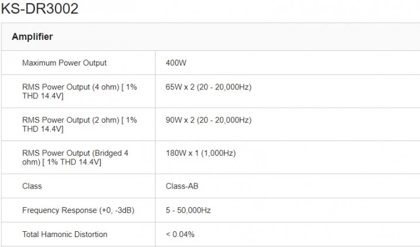The height and width of the screenshot is (247, 420).
Task: Select the Total Hamonic Distortion label
Action: pyautogui.click(x=64, y=234)
